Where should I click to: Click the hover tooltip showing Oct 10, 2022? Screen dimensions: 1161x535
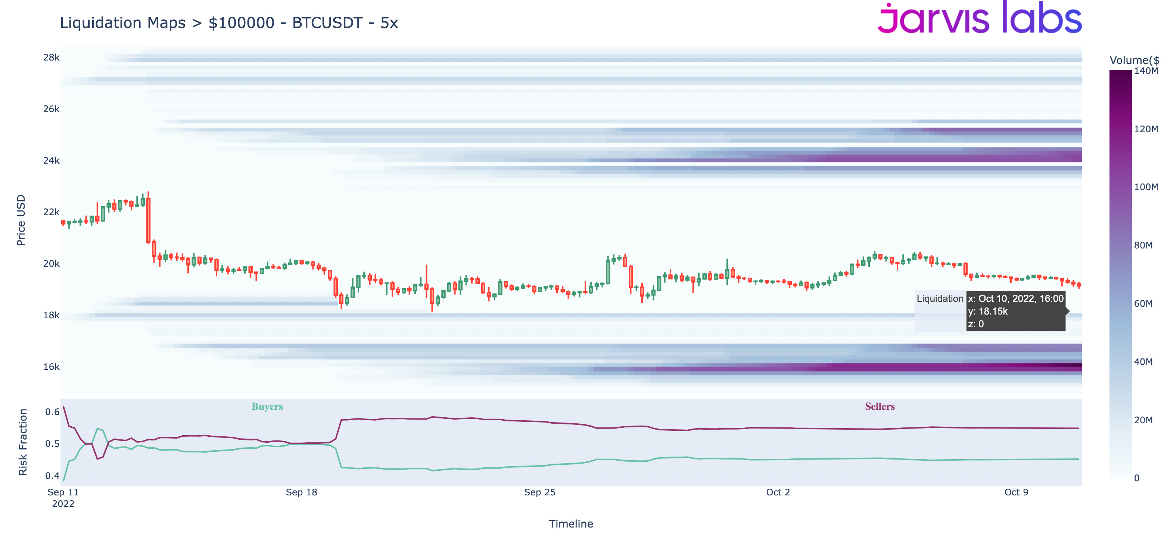(1015, 311)
